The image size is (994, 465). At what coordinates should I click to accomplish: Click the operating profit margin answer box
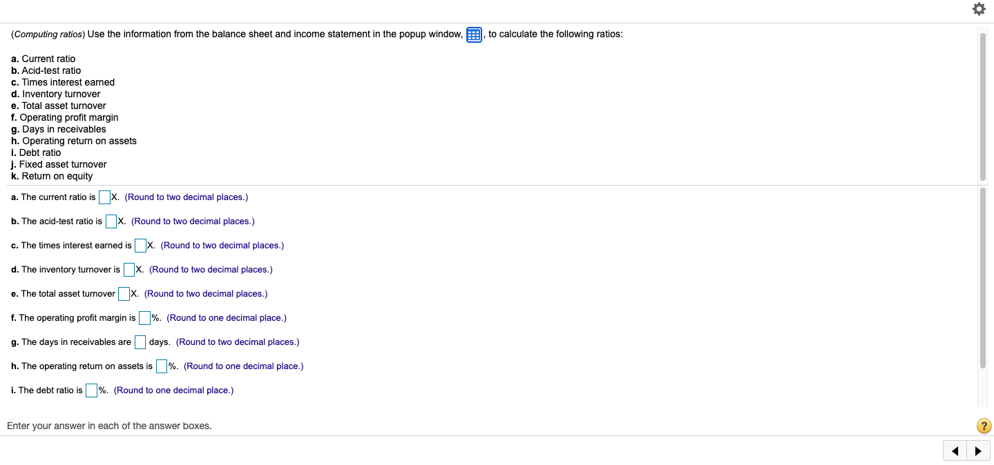(x=145, y=317)
